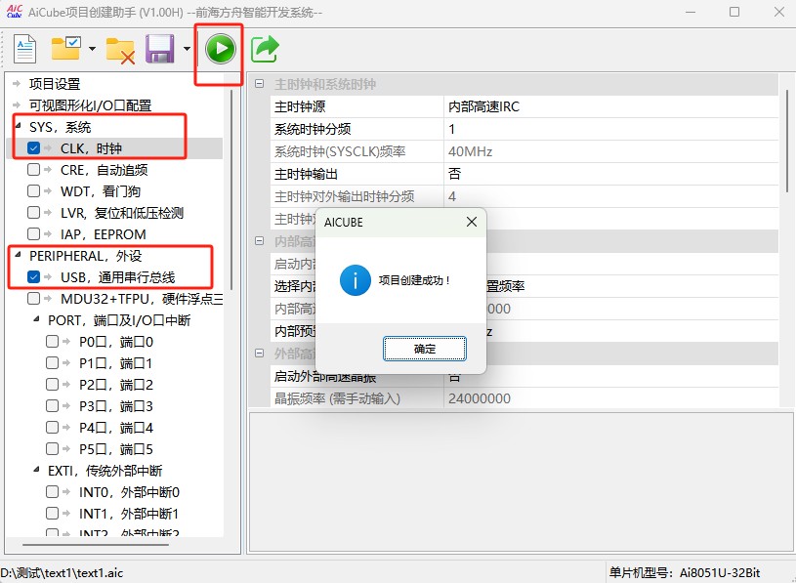The image size is (796, 583).
Task: Check the INT1, 外部中断1 checkbox
Action: tap(53, 513)
